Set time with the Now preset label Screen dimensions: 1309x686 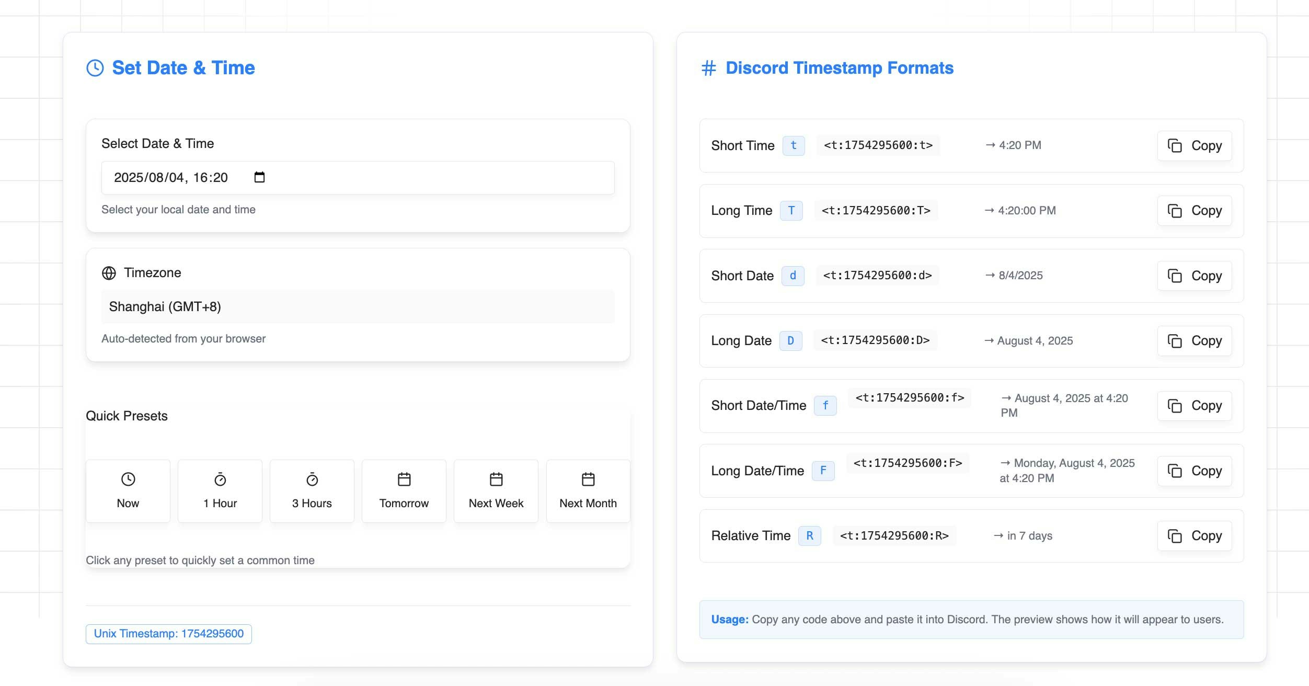(x=128, y=503)
